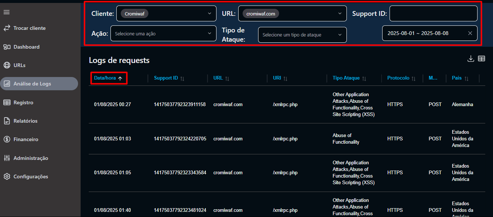
Task: Expand the Cliente dropdown
Action: click(x=209, y=14)
